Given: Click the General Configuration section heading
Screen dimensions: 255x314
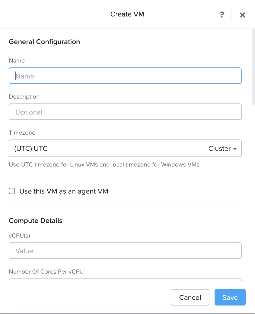Looking at the screenshot, I should [44, 42].
